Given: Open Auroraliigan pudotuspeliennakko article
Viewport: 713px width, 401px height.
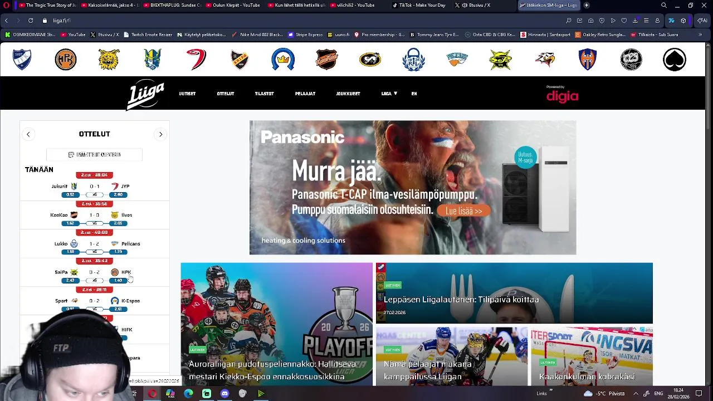Looking at the screenshot, I should pyautogui.click(x=276, y=324).
